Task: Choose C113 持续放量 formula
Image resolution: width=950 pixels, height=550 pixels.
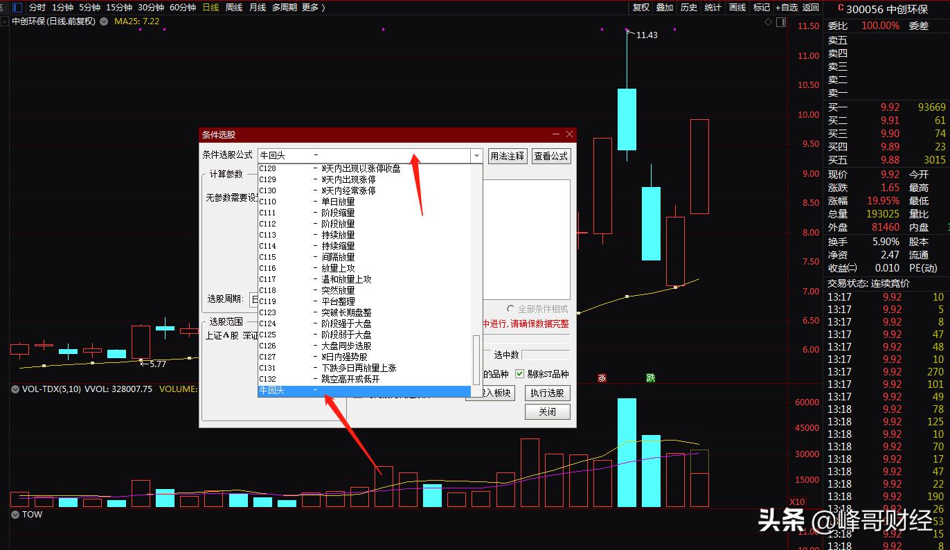Action: coord(364,235)
